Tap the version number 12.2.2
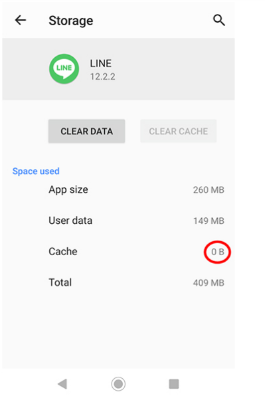 point(102,76)
